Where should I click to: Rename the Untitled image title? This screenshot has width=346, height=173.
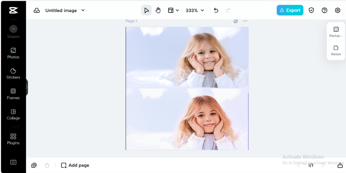coord(61,10)
